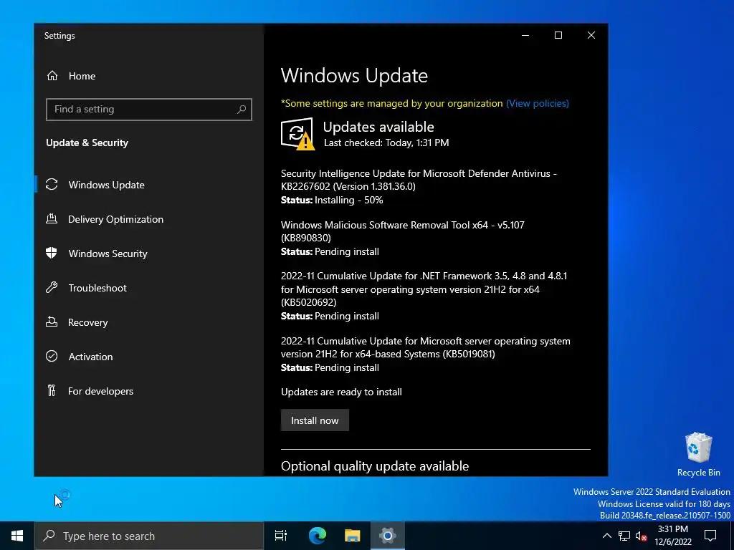Open File Explorer from the taskbar
The image size is (734, 550).
click(x=353, y=536)
